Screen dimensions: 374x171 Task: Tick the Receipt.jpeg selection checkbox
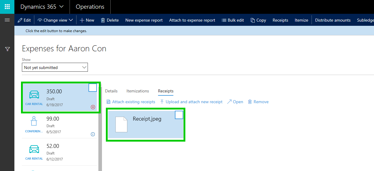[x=179, y=115]
